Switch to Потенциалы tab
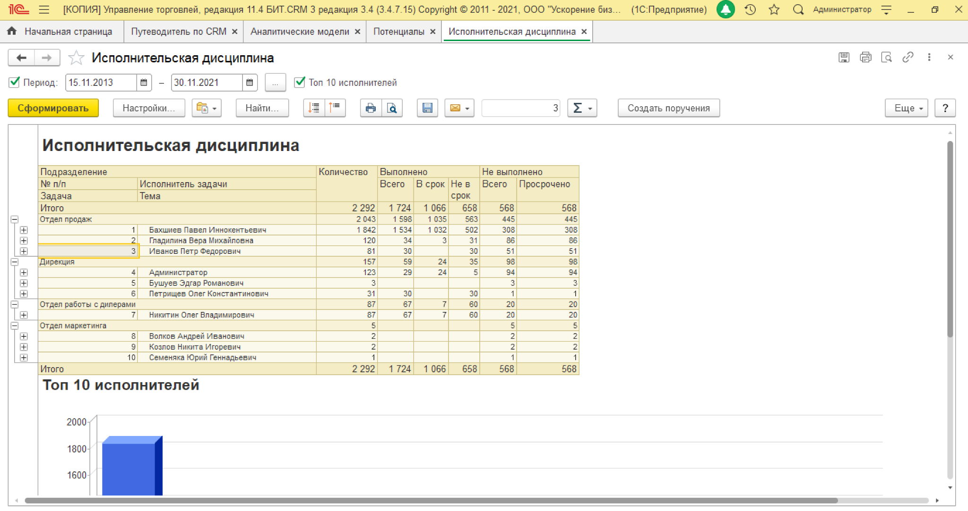The image size is (968, 511). [x=398, y=32]
